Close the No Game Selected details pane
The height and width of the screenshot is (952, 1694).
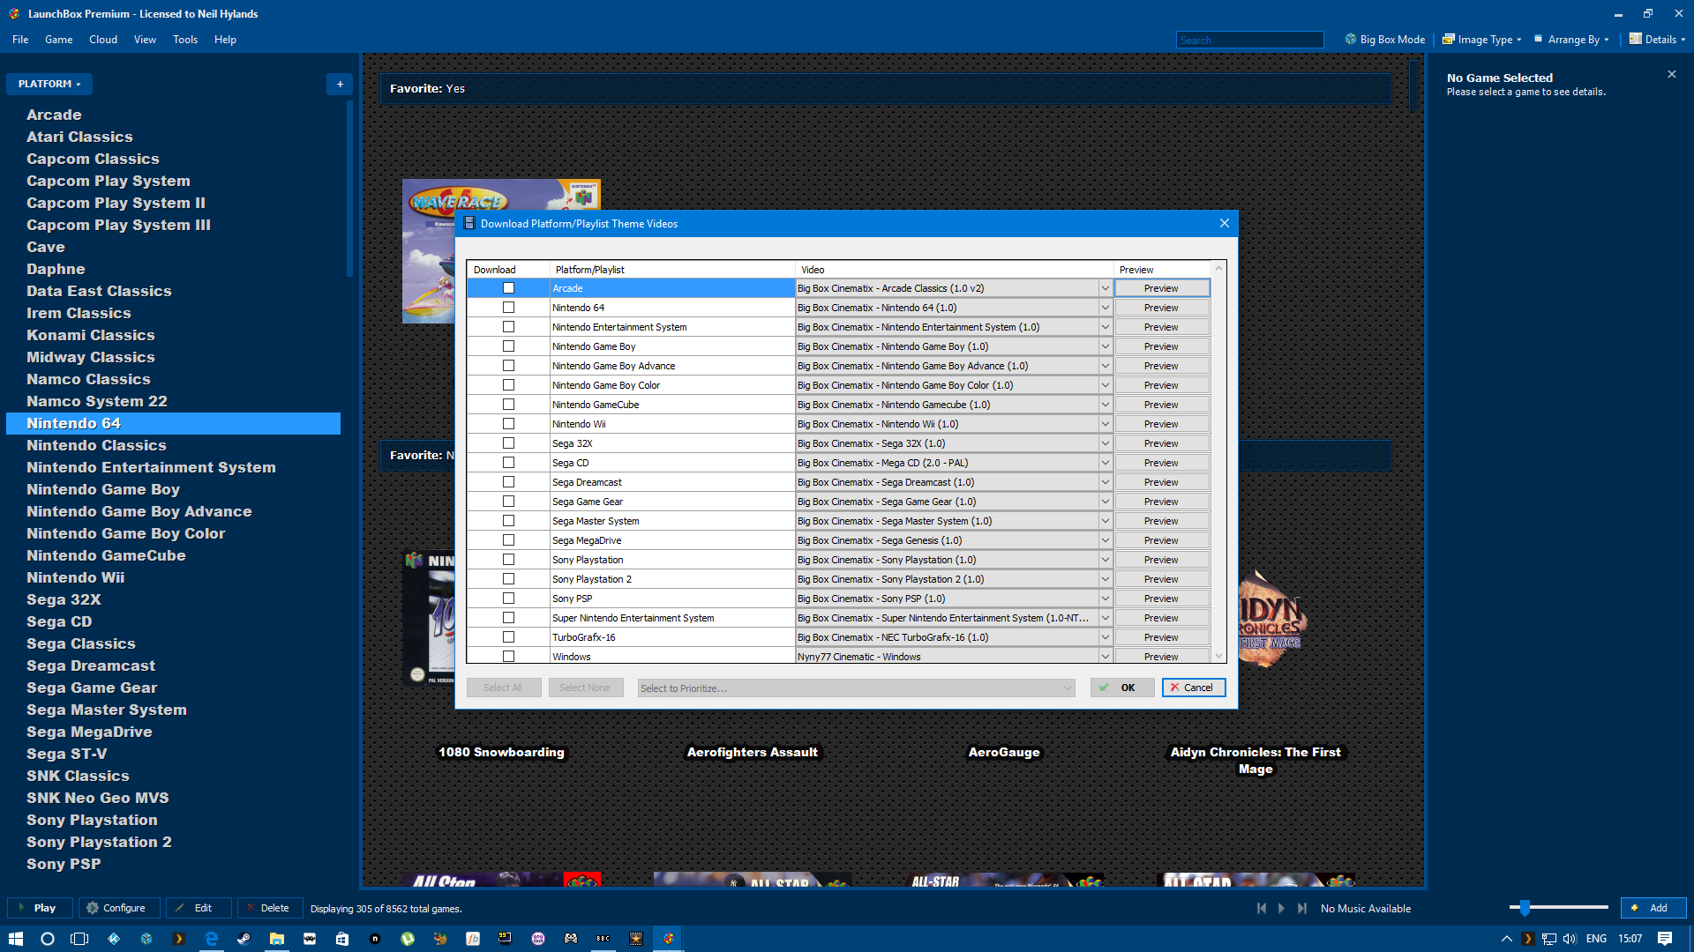tap(1672, 74)
